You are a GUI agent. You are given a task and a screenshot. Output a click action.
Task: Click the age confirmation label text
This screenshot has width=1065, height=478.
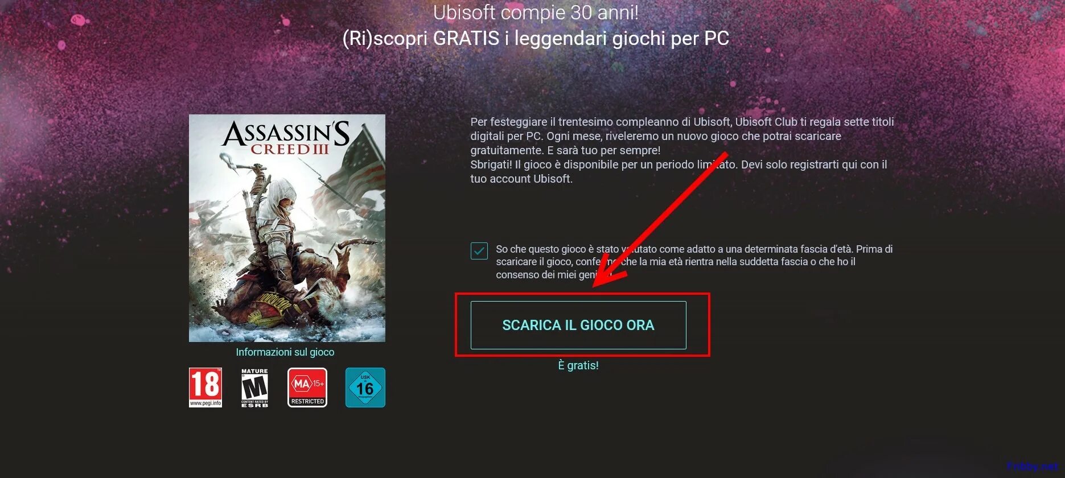(x=694, y=262)
